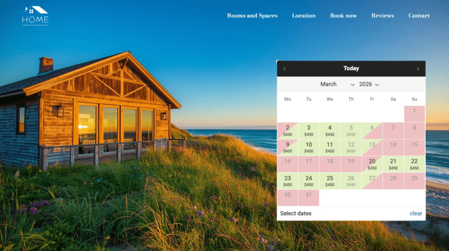Clear the selected dates
This screenshot has height=251, width=449.
click(416, 213)
